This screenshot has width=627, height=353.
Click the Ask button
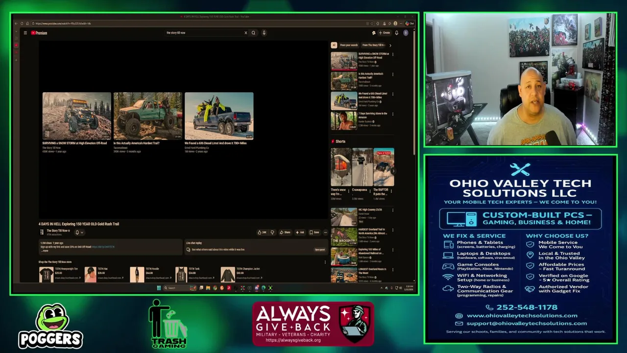pos(299,232)
